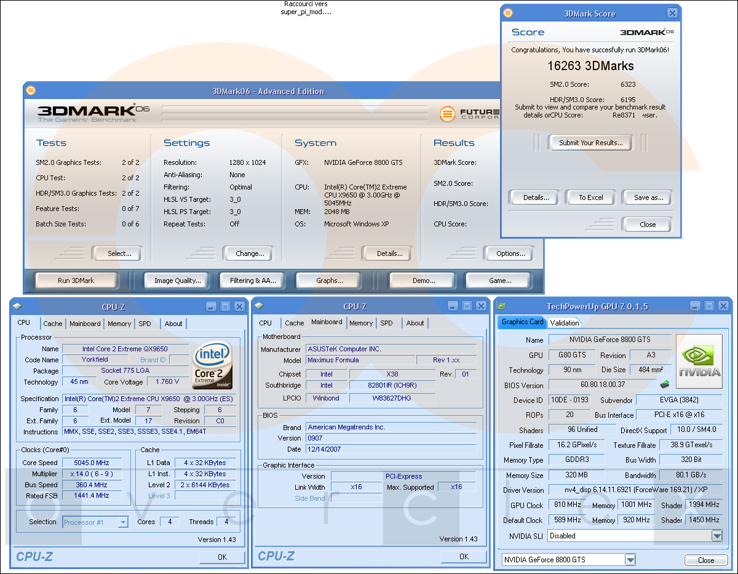This screenshot has height=574, width=738.
Task: Click the title icon of CPU-Z mainboard window
Action: coord(259,306)
